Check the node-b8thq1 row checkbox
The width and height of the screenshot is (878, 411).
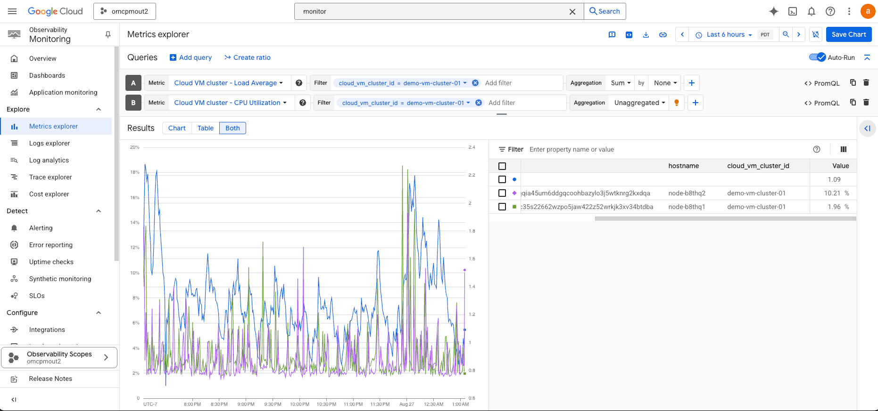pos(502,207)
